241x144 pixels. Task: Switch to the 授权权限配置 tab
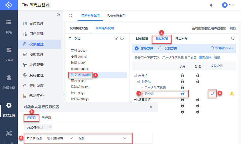[116, 16]
